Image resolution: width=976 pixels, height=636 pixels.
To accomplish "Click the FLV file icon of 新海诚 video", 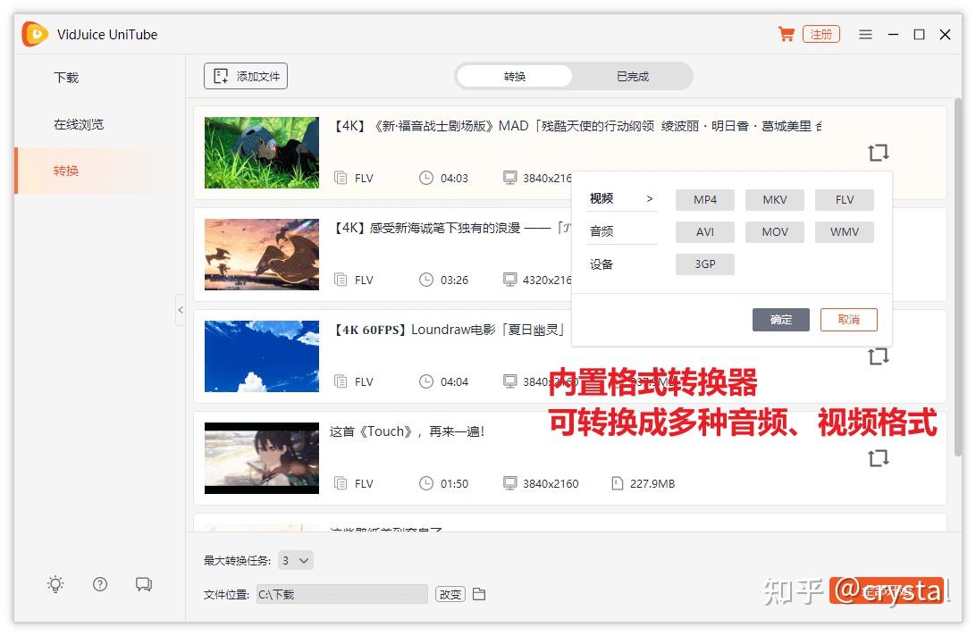I will [x=341, y=280].
